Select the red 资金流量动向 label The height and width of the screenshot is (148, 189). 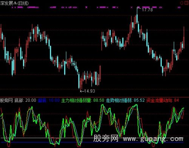(163, 100)
